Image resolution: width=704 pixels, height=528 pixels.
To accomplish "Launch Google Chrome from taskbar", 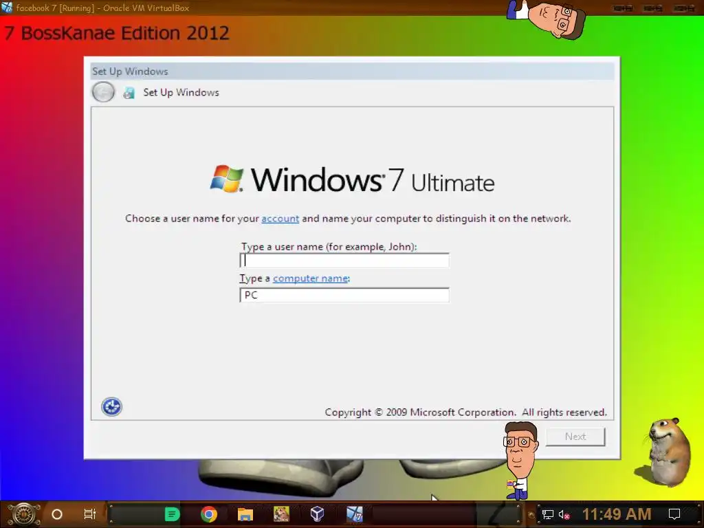I will coord(209,514).
